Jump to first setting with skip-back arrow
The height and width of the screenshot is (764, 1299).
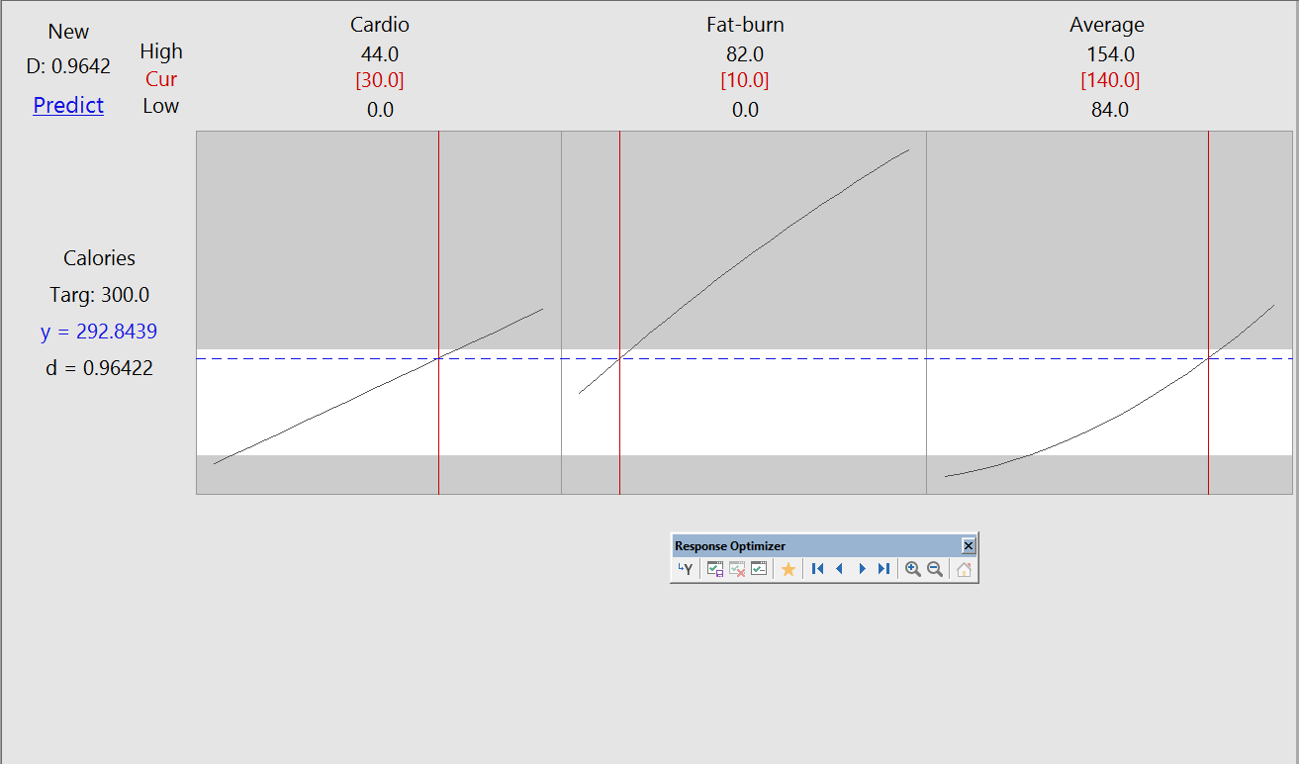(x=817, y=569)
